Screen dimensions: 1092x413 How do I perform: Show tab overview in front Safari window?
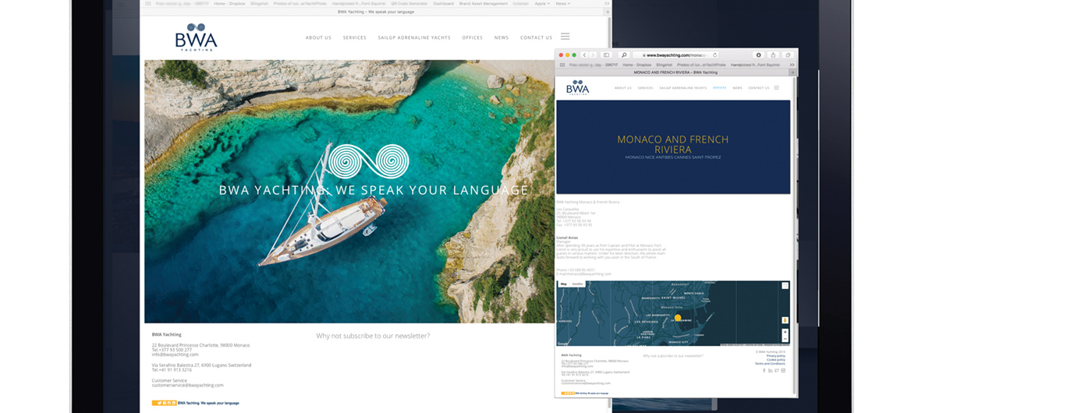pos(788,55)
